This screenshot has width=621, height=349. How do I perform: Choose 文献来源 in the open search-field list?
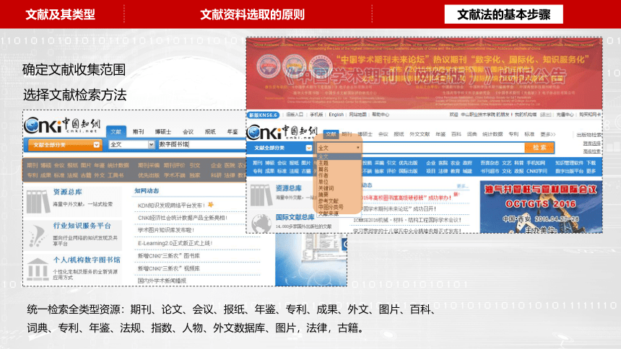[329, 213]
